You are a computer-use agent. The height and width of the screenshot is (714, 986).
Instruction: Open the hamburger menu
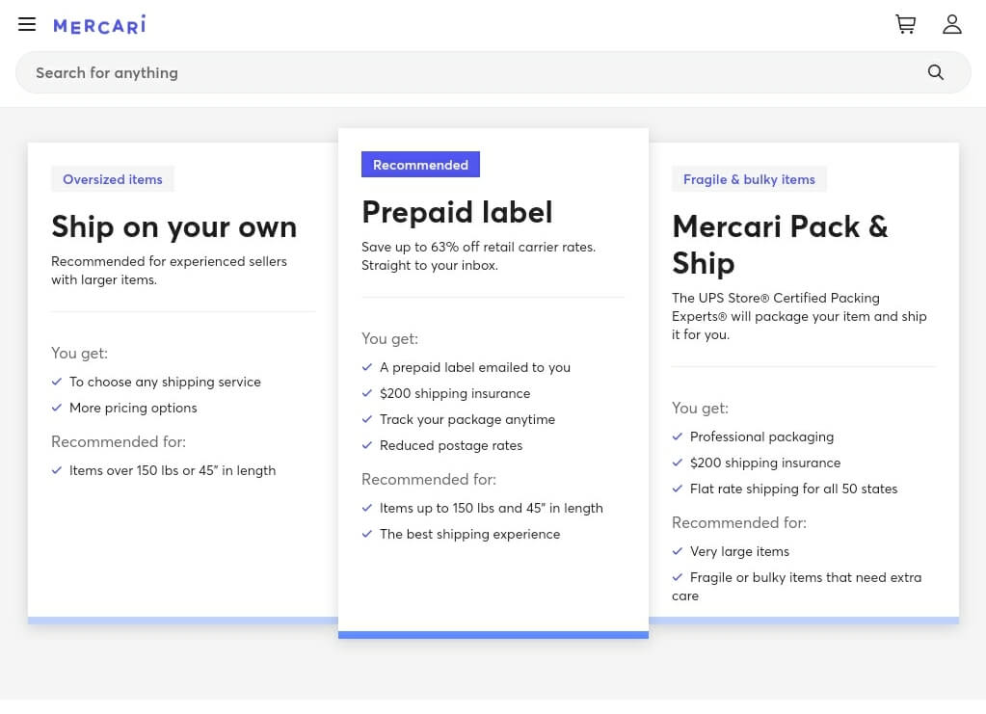(27, 24)
